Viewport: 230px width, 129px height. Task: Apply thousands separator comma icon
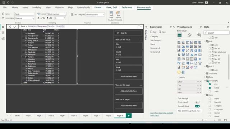pyautogui.click(x=47, y=18)
